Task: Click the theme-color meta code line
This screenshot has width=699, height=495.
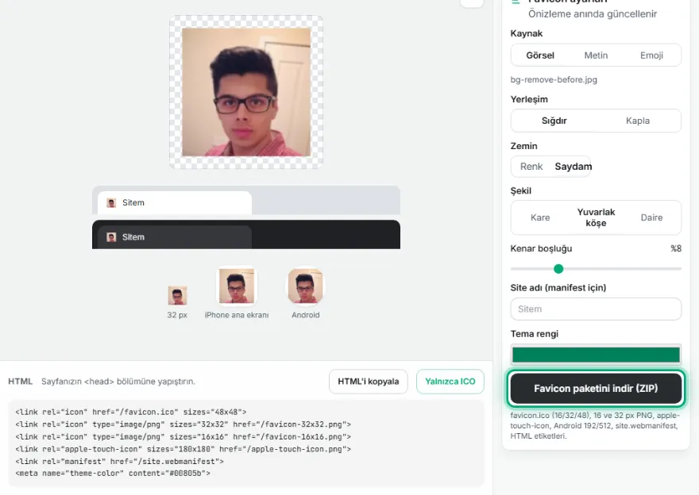Action: 113,474
